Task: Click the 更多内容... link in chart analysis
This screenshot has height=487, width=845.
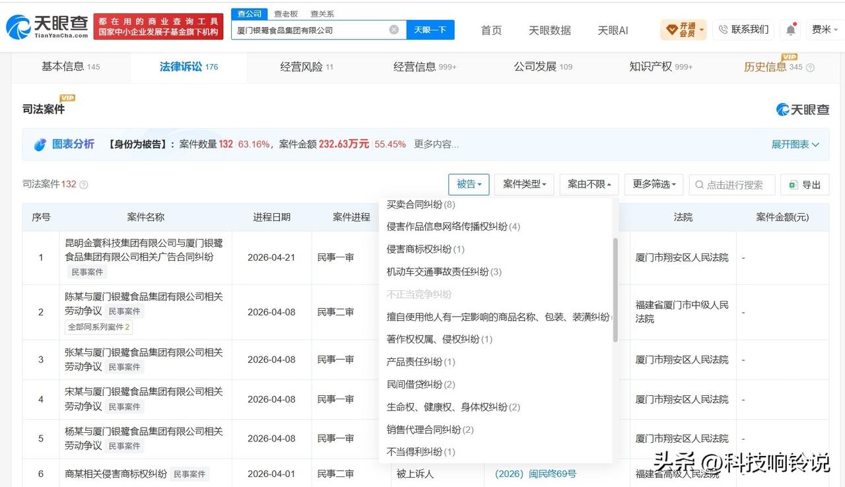Action: (436, 145)
